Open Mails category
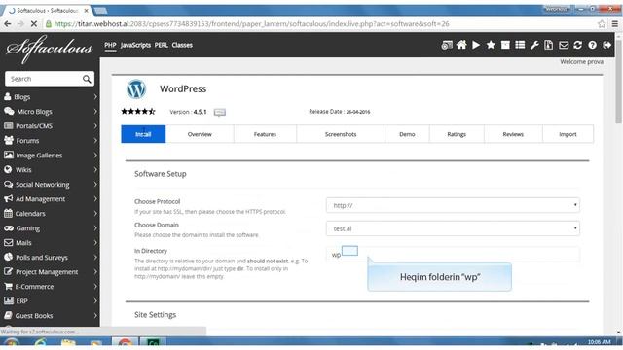 50,243
